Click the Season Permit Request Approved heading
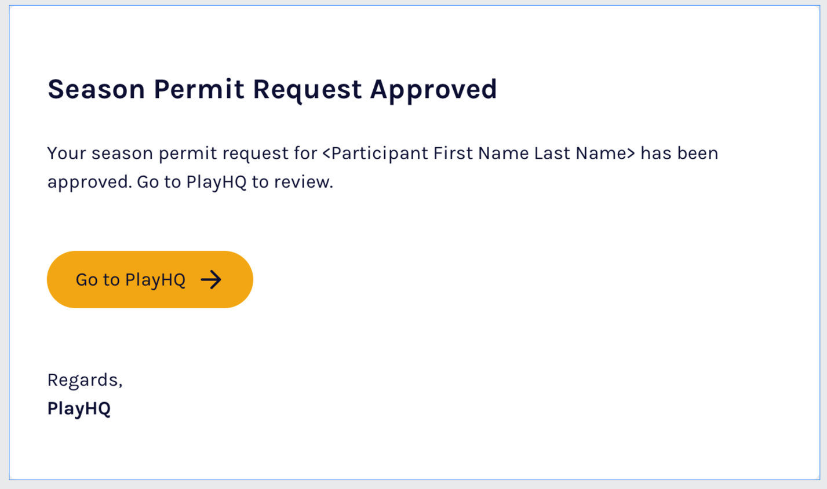The image size is (827, 489). [272, 89]
